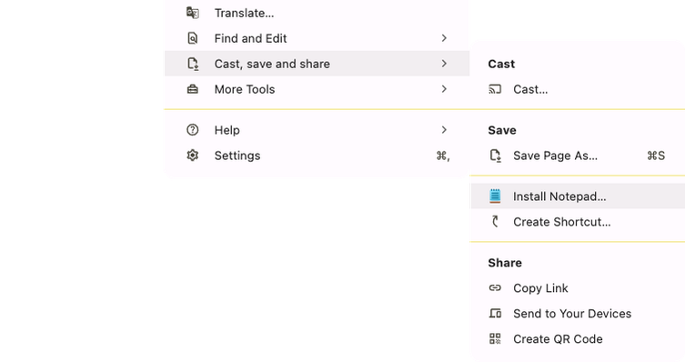Click the Help question mark icon

[x=193, y=130]
